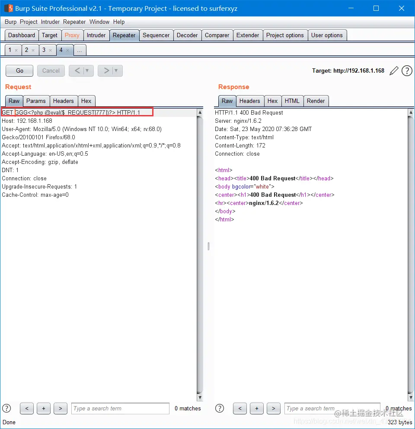Open the User options tab

[x=327, y=35]
